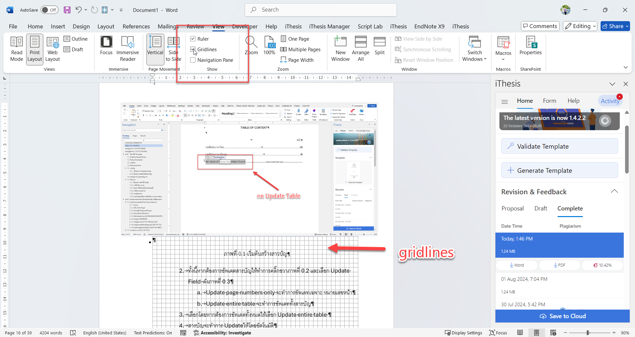Select Side to Side page movement
The width and height of the screenshot is (635, 337).
pyautogui.click(x=173, y=49)
